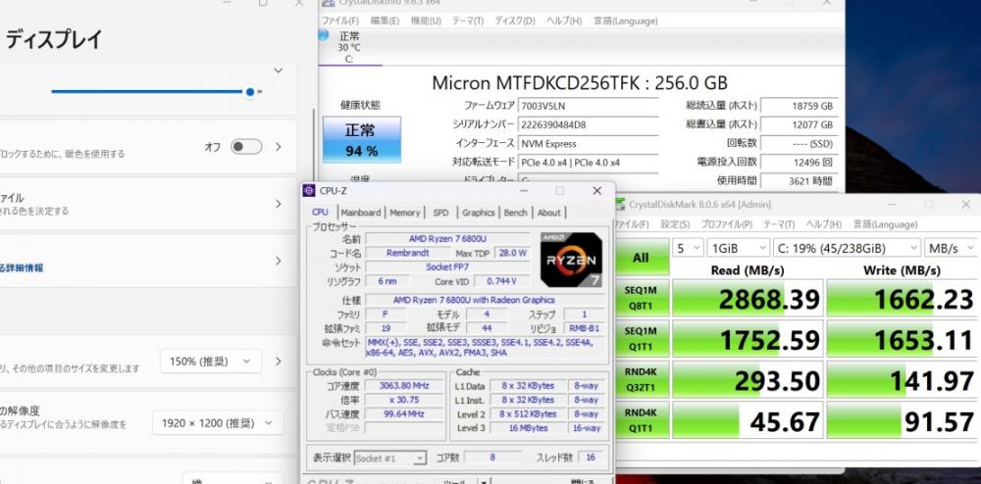Run the RND4K Q1T1 benchmark
This screenshot has width=981, height=484.
pos(641,420)
